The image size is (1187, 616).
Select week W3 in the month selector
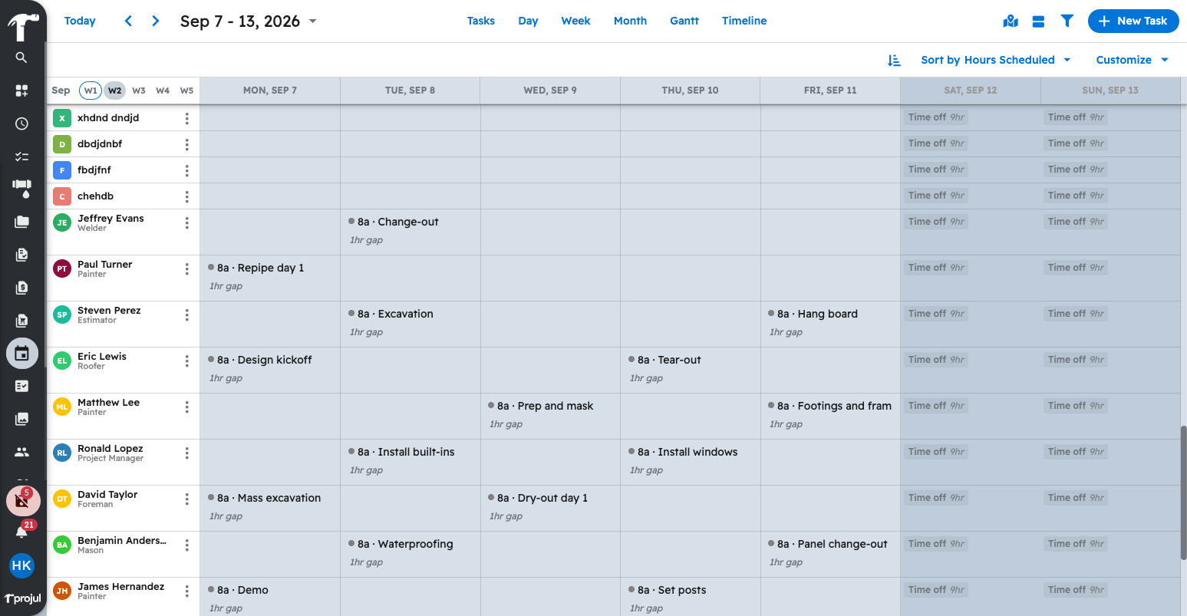point(139,91)
